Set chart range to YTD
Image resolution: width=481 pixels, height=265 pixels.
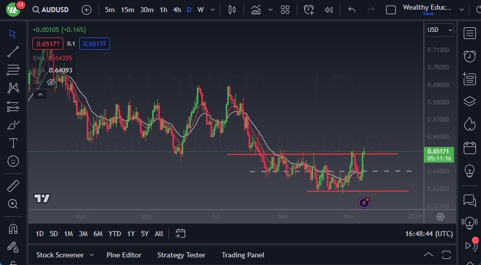click(115, 234)
